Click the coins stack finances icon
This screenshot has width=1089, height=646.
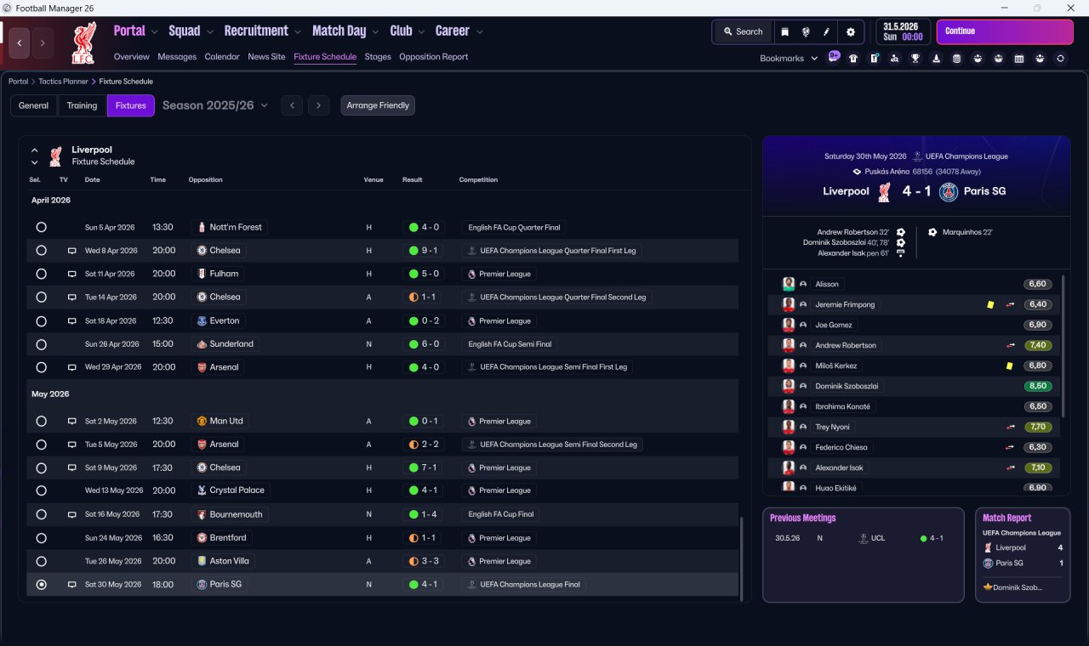956,59
